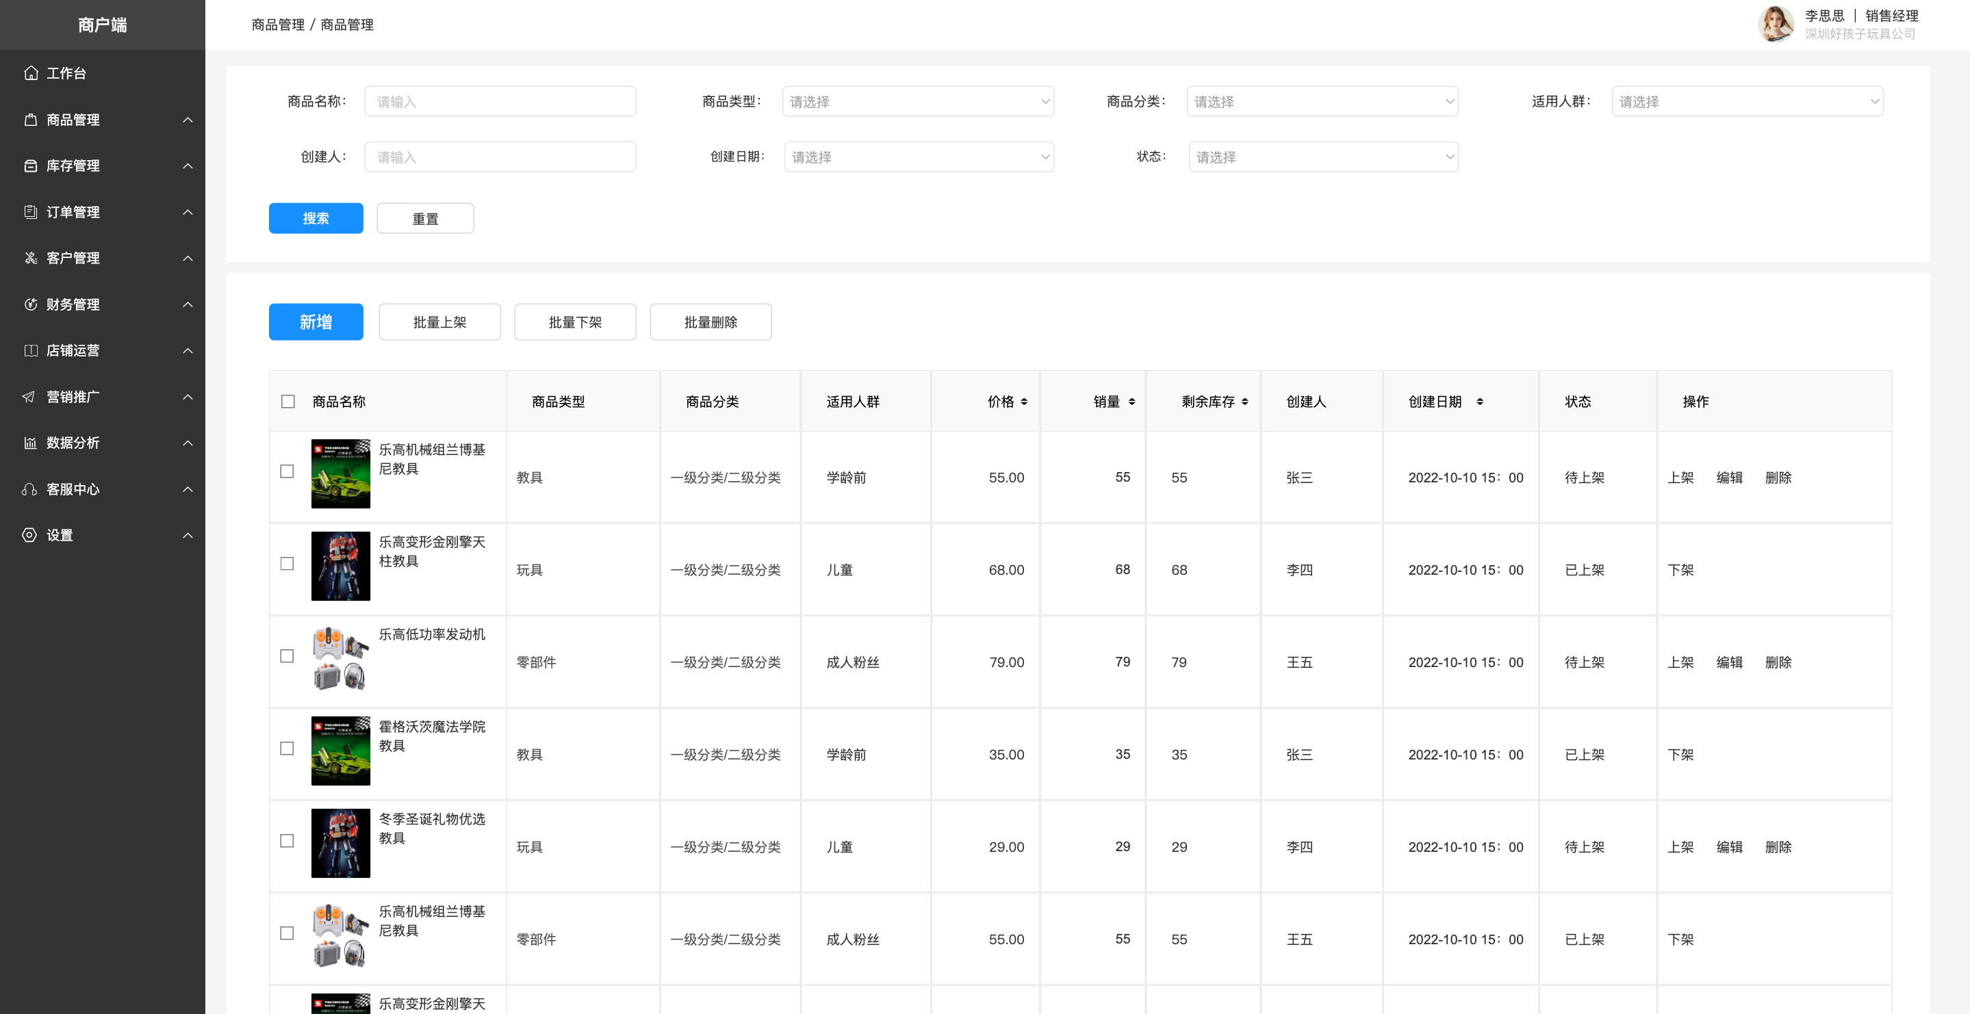1970x1014 pixels.
Task: Focus the 创建人 input field
Action: pyautogui.click(x=500, y=157)
